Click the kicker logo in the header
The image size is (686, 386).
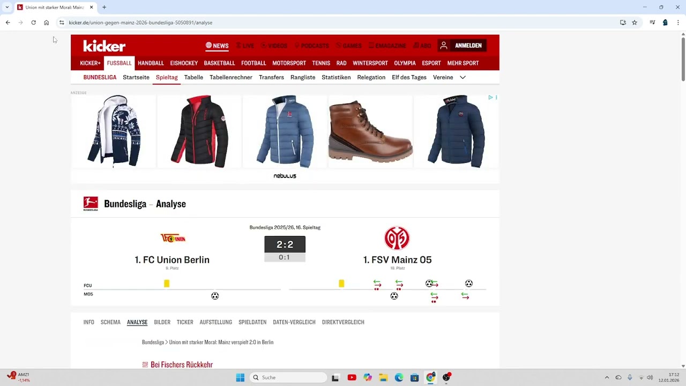coord(104,46)
